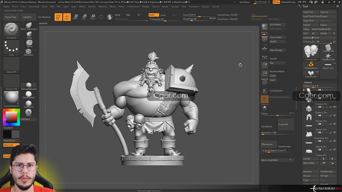Pick a color in the color square
Screen dimensions: 342x192
(x=11, y=117)
